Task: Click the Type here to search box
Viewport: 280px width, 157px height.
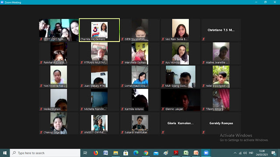Action: point(45,153)
